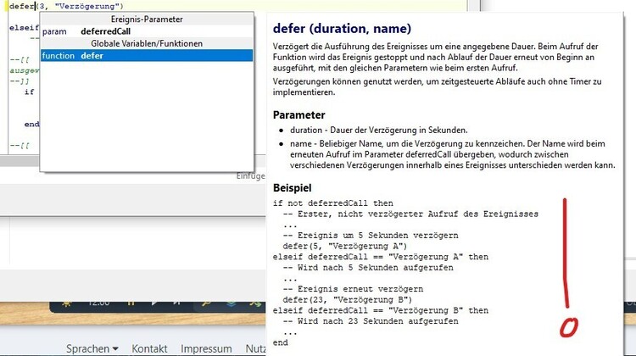This screenshot has width=636, height=356.
Task: Click the 'defer (duration, name)' documentation title
Action: click(342, 28)
